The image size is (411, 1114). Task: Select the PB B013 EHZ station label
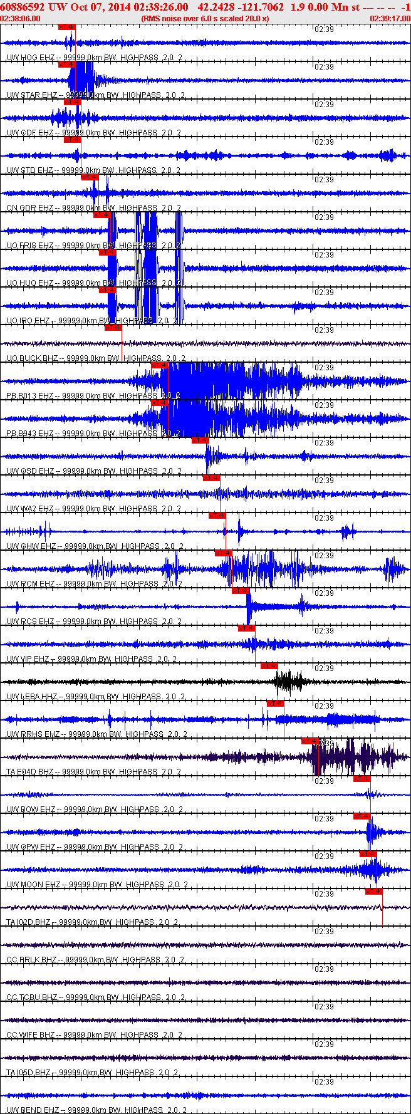tap(94, 396)
